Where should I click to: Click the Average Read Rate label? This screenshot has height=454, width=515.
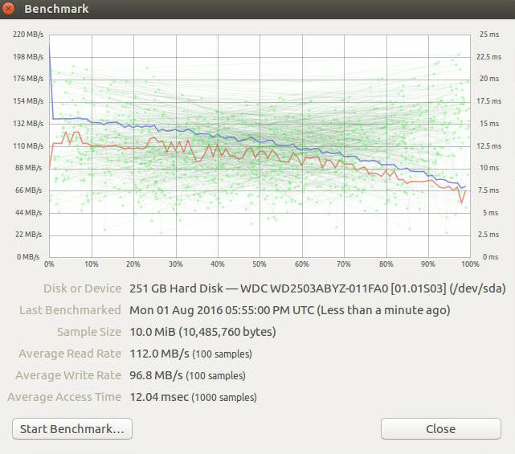click(x=70, y=354)
